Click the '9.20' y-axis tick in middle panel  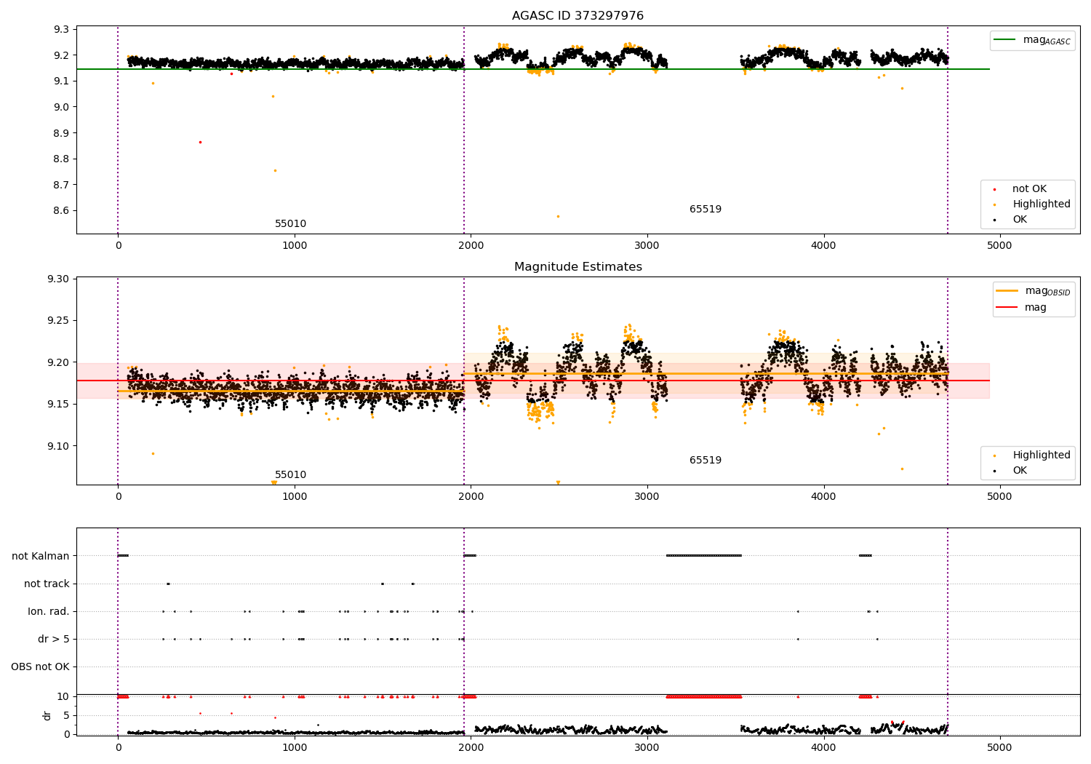point(59,362)
